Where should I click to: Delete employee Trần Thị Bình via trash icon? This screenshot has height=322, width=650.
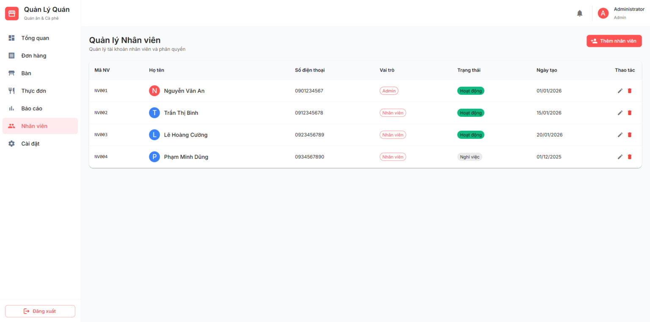pos(629,113)
